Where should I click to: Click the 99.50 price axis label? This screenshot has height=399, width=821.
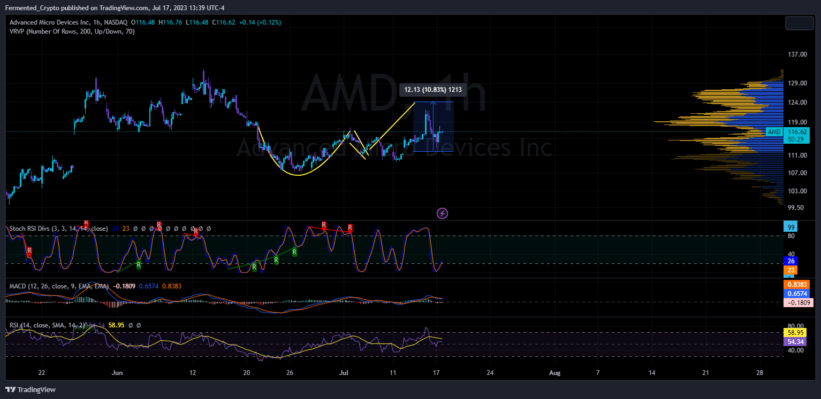pyautogui.click(x=796, y=208)
